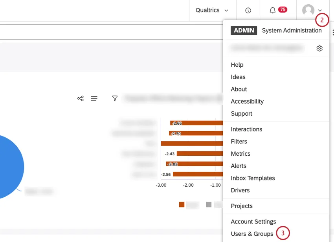Click the settings gear in the account menu
334x242 pixels.
tap(319, 48)
